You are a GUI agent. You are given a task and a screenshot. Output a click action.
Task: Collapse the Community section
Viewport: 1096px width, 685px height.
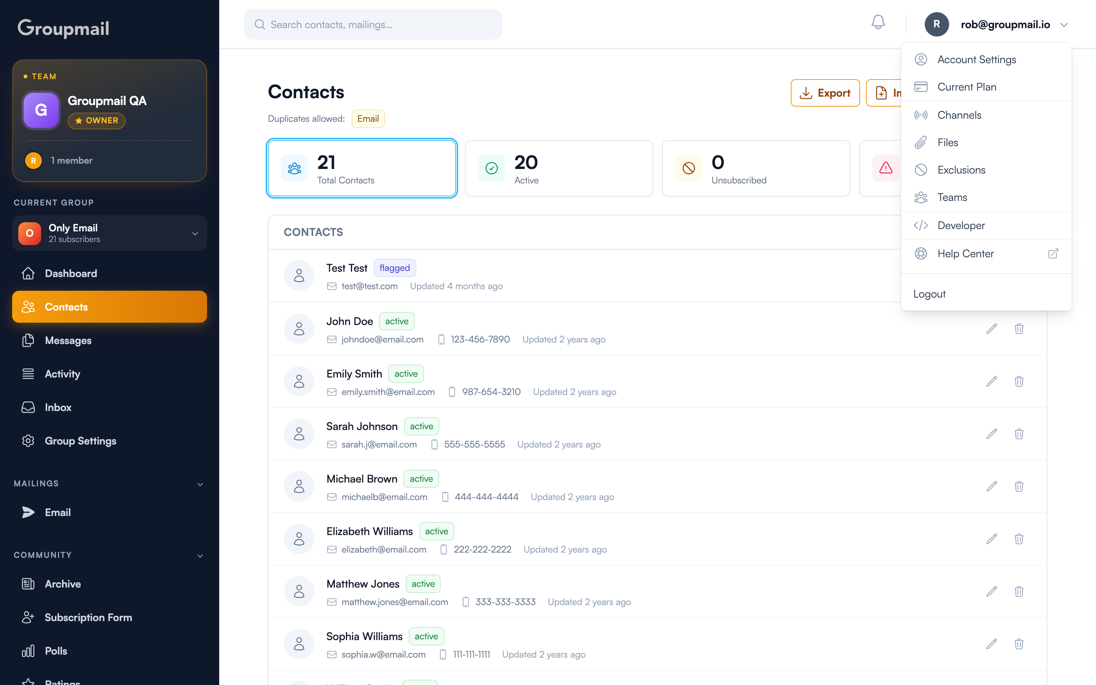point(200,556)
